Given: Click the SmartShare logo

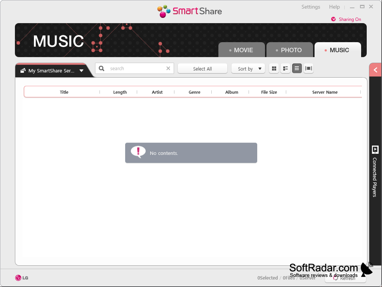Looking at the screenshot, I should 190,11.
